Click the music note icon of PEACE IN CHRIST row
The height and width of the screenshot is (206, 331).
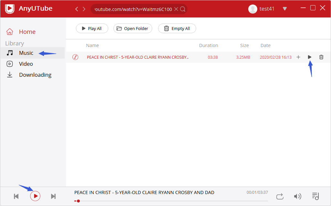[x=75, y=57]
